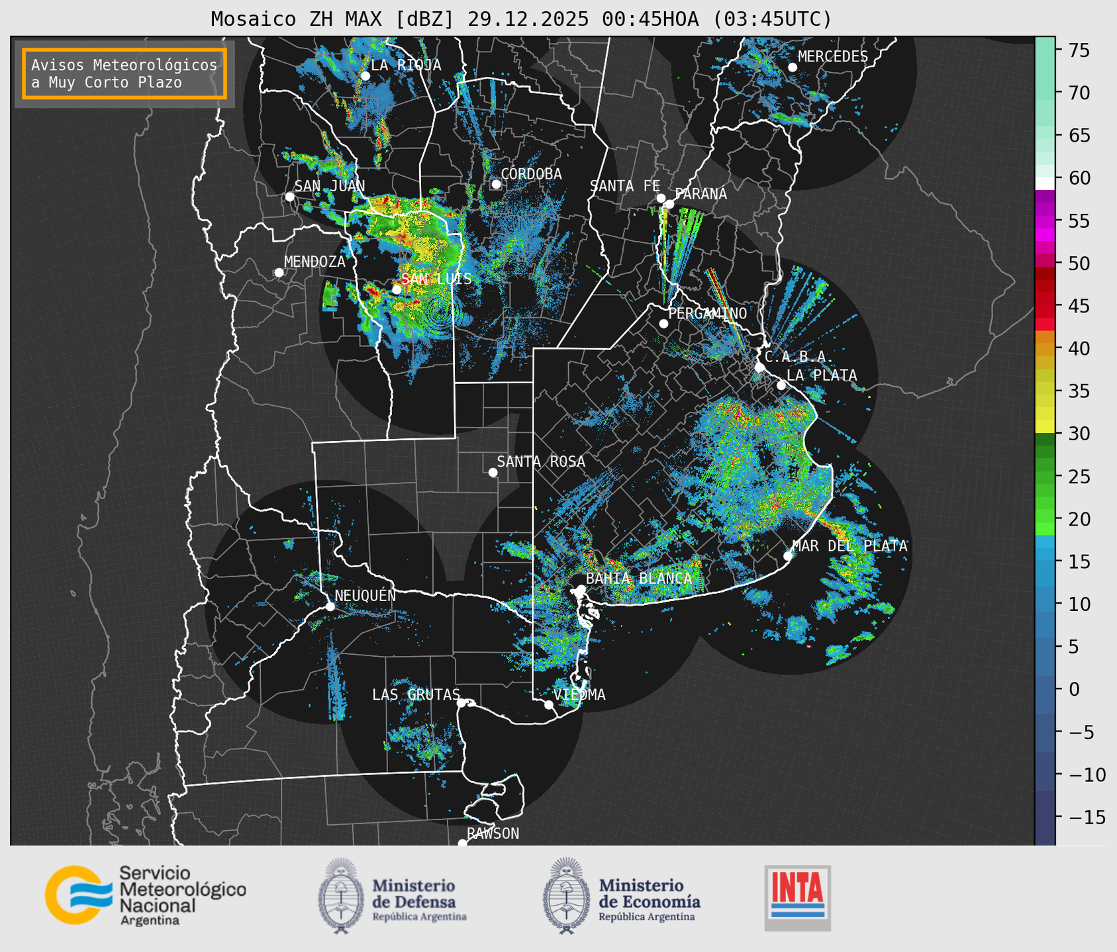Click the Ministerio de Economía emblem
Viewport: 1117px width, 952px height.
[566, 896]
